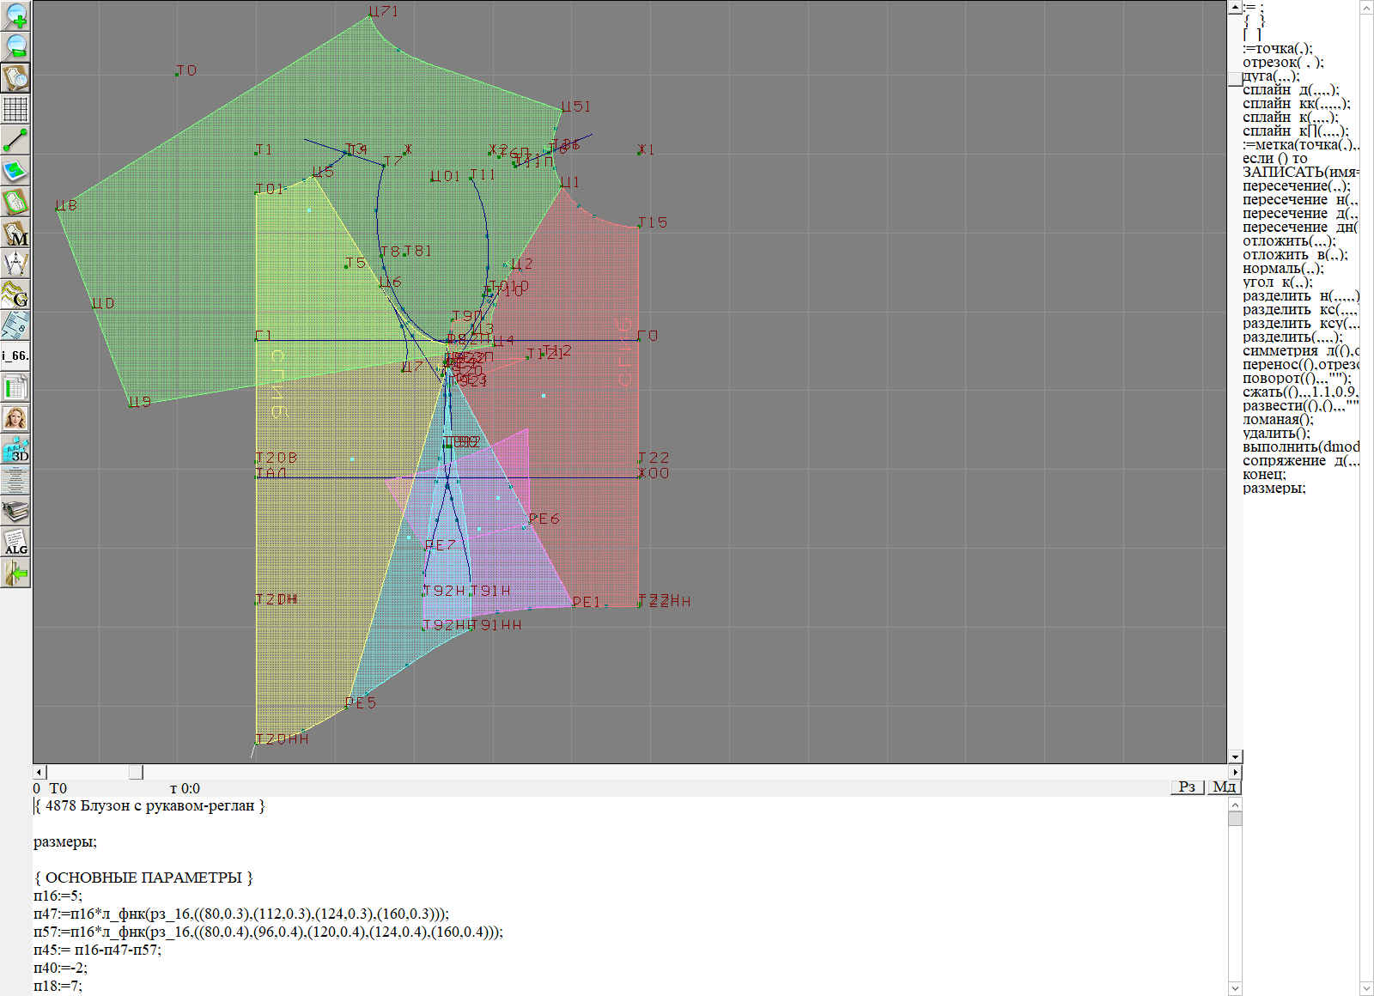Click the zoom out magnifier icon
Image resolution: width=1374 pixels, height=996 pixels.
coord(15,46)
